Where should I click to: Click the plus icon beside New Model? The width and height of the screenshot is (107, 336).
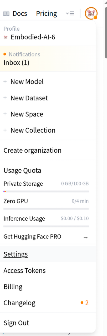point(5,82)
